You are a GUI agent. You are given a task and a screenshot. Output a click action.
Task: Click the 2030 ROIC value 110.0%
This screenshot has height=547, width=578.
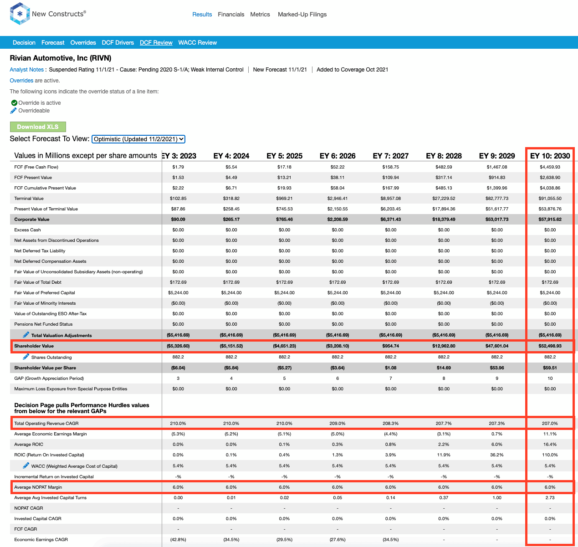pos(550,455)
